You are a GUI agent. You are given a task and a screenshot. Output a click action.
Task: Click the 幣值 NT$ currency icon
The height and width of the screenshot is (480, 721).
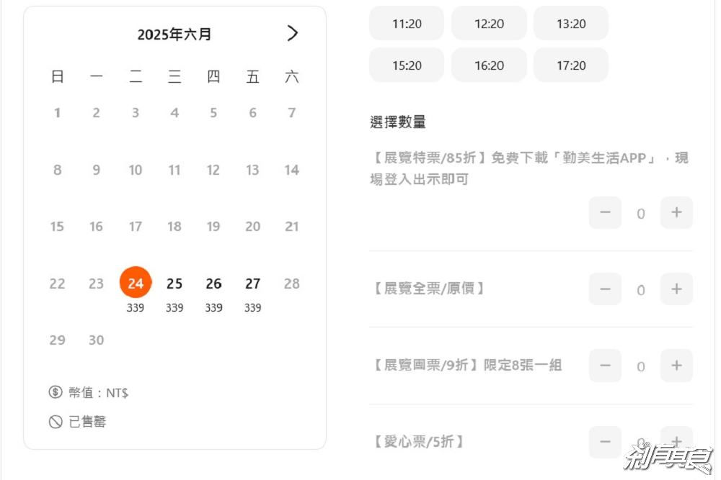(x=56, y=393)
